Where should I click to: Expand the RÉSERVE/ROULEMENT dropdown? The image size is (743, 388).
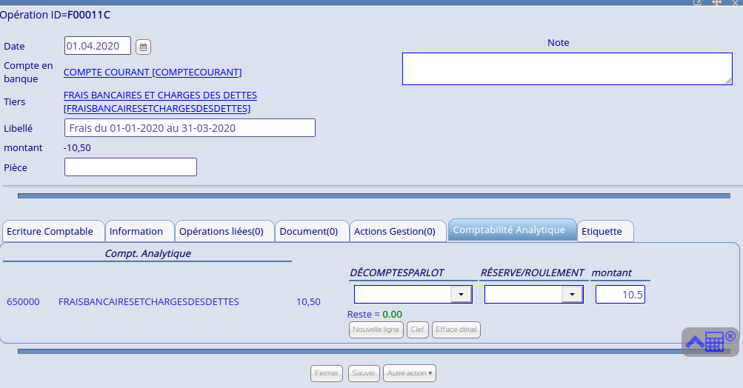[572, 295]
